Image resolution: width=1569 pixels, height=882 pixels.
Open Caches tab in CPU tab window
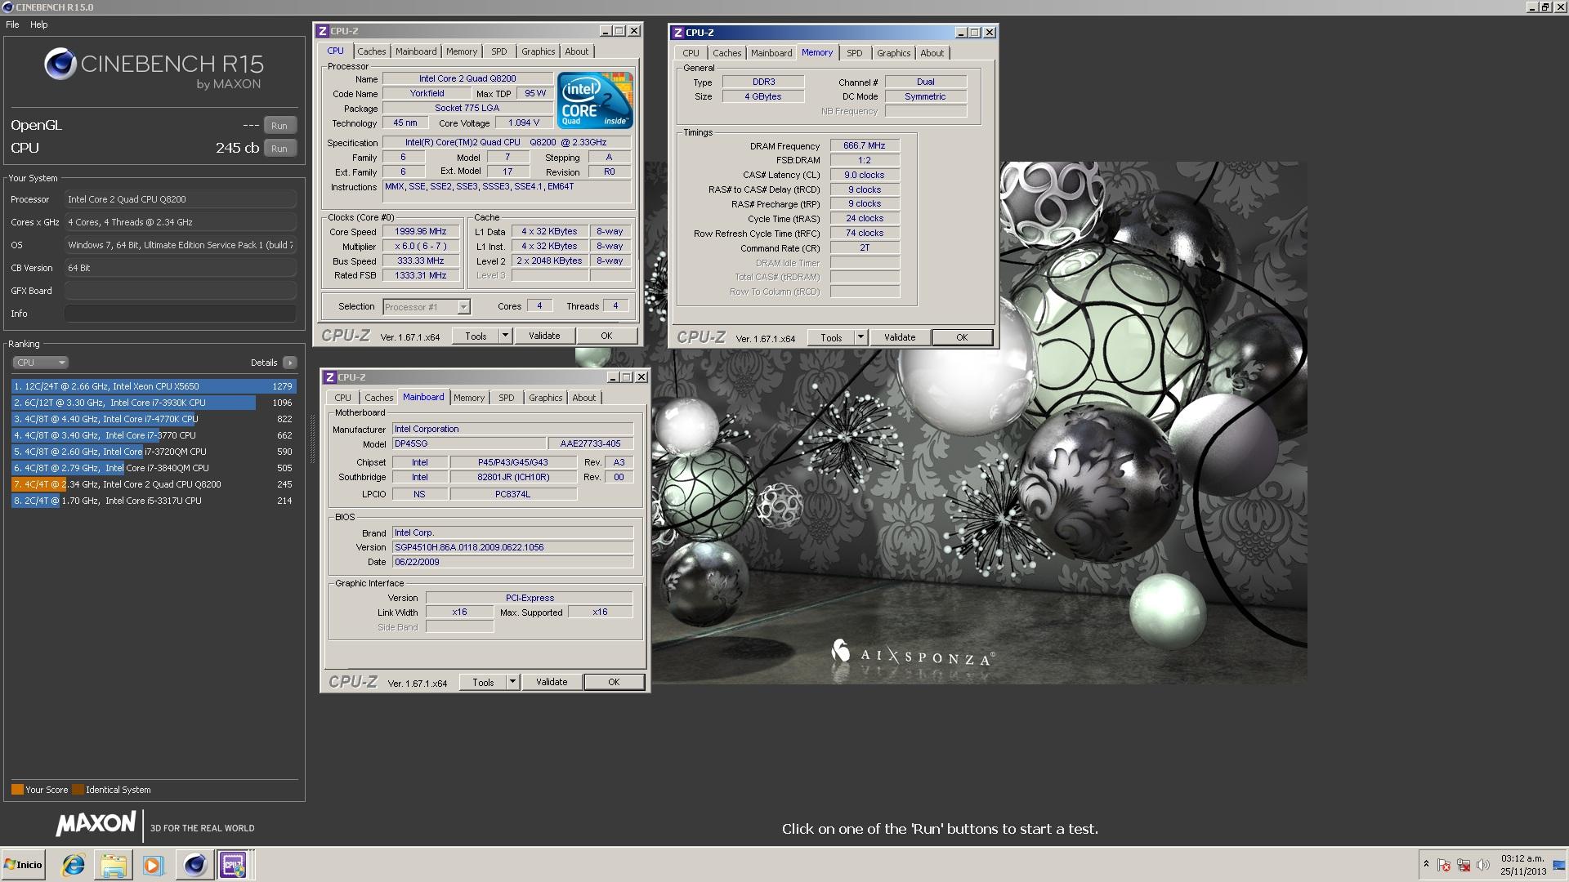(x=371, y=51)
